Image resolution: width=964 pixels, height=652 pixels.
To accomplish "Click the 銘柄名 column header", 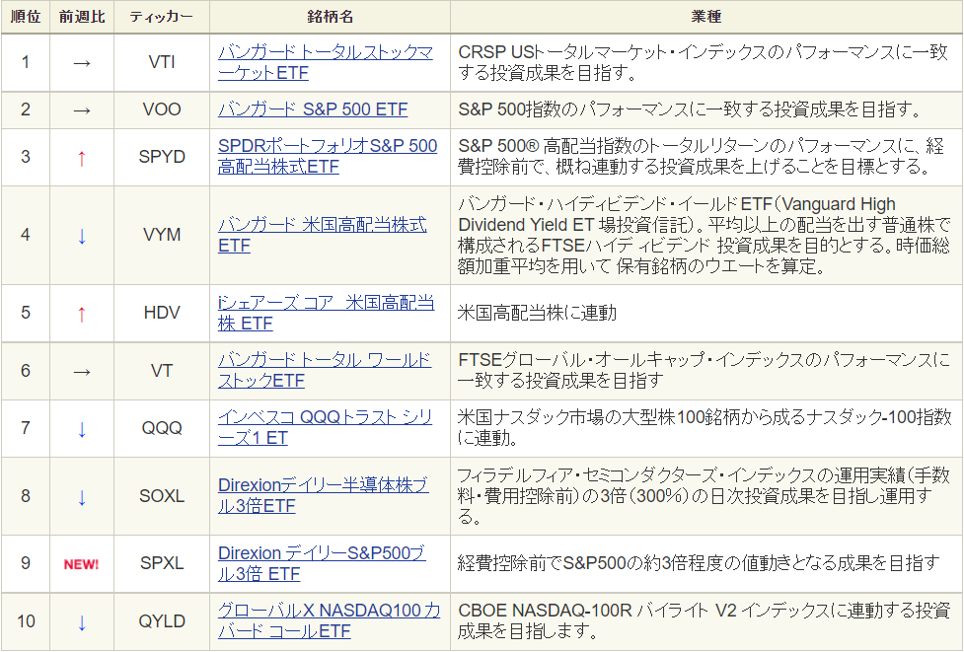I will pyautogui.click(x=331, y=17).
